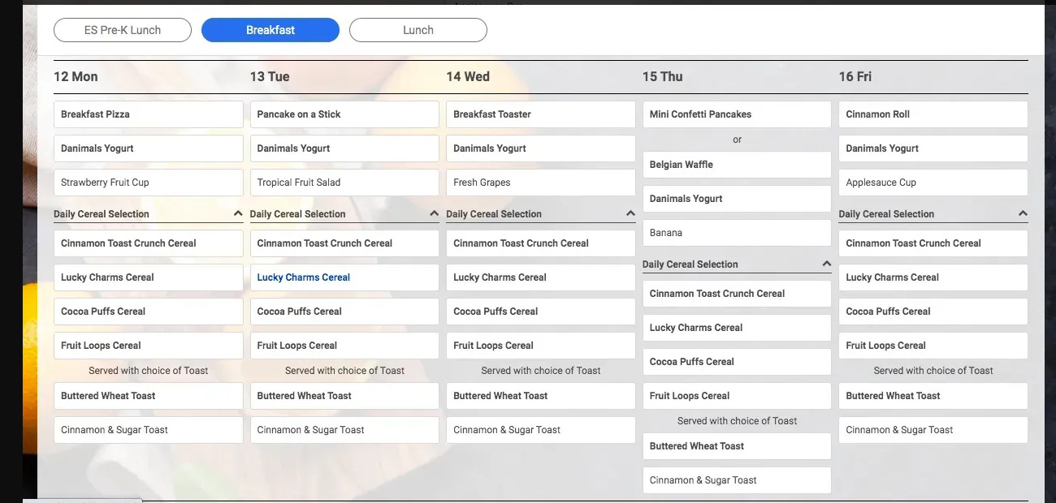
Task: Open Breakfast Pizza item on Monday
Action: click(x=149, y=114)
